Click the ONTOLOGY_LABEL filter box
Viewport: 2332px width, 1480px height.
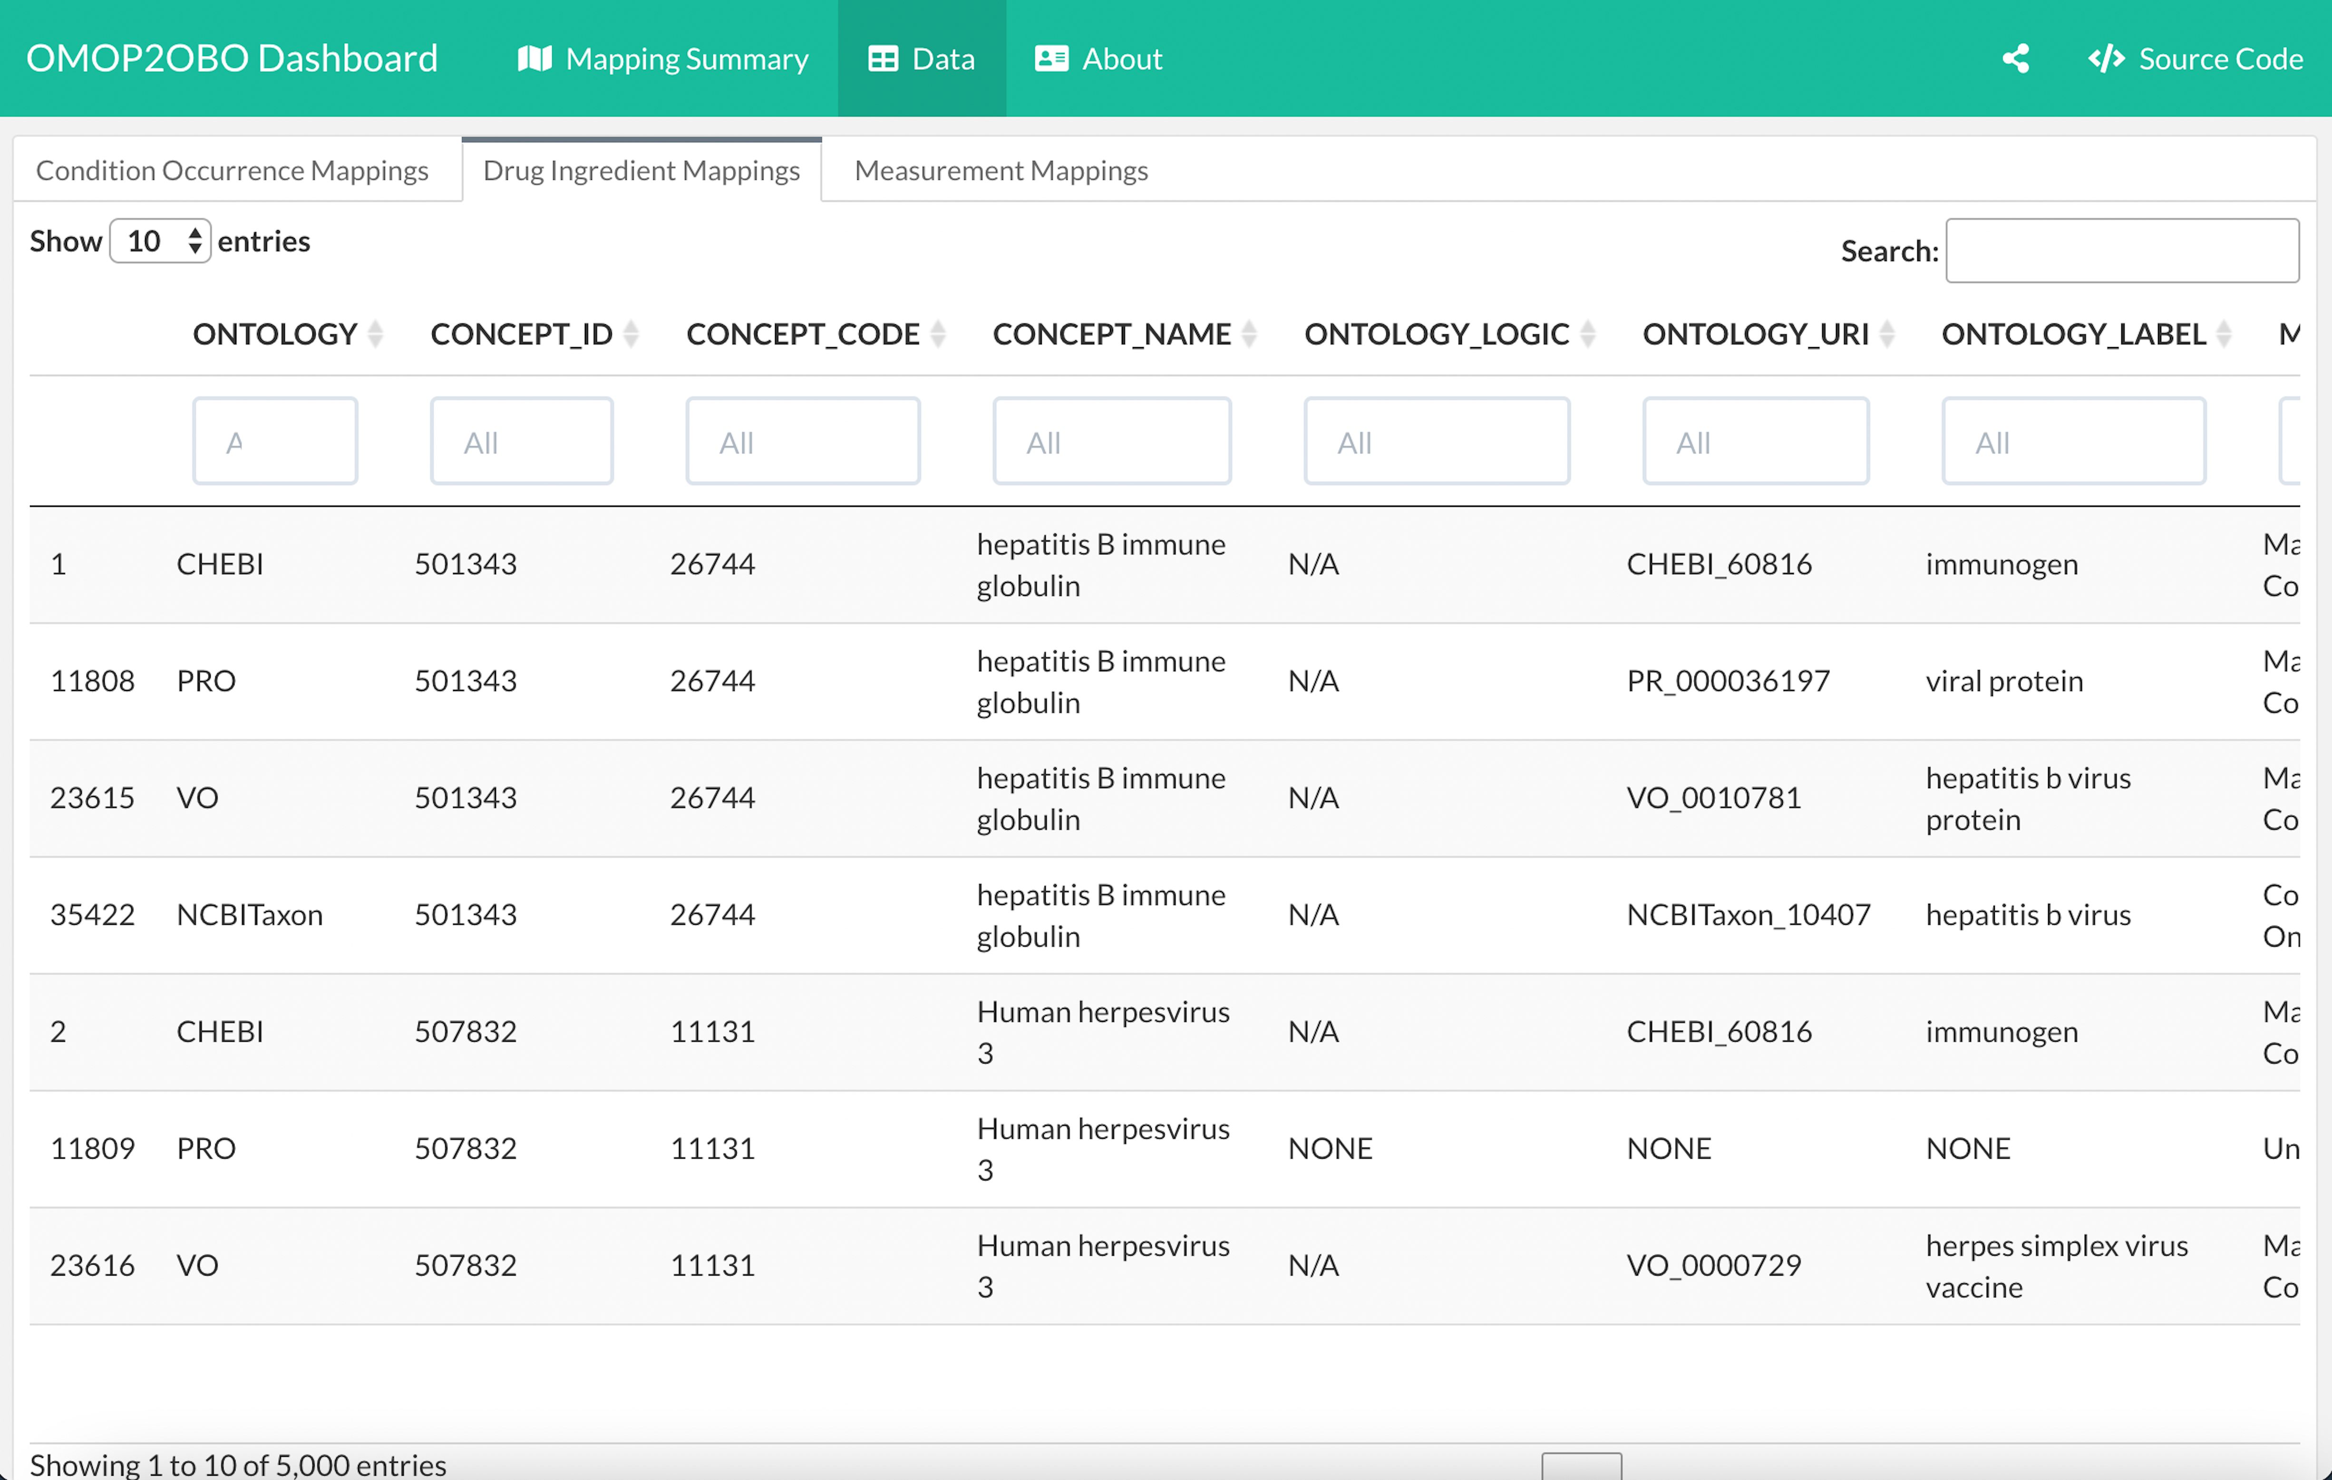(x=2073, y=441)
